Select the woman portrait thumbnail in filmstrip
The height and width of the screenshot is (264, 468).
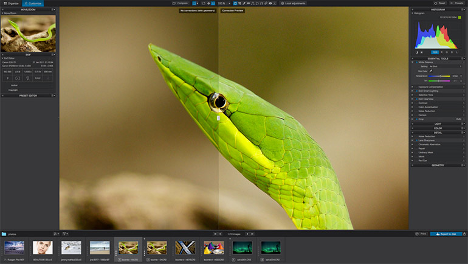(42, 248)
